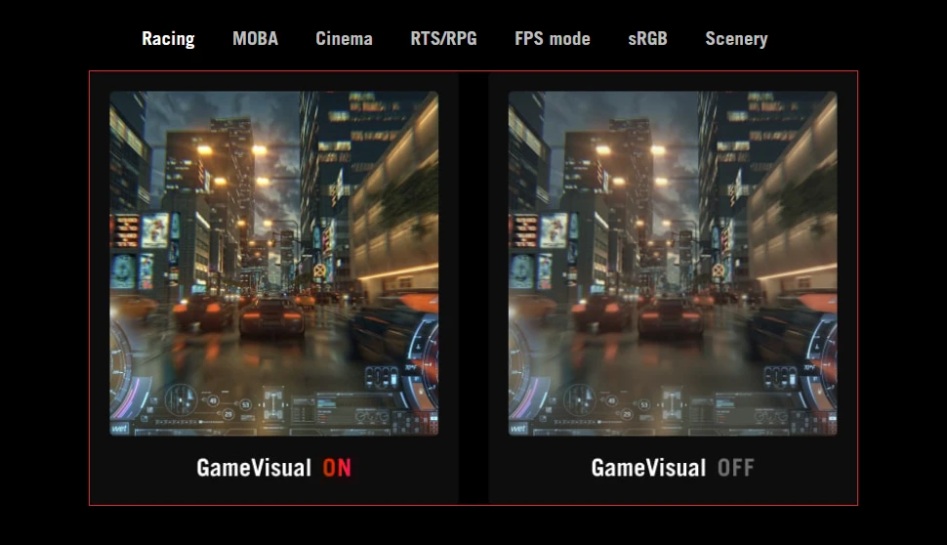Click the gear digits HUD in ON preview
The width and height of the screenshot is (947, 545).
point(382,376)
